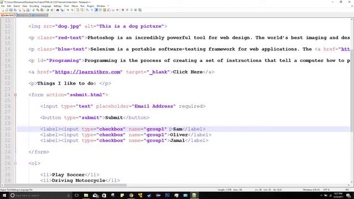354x199 pixels.
Task: Click the Open file toolbar icon
Action: (7, 10)
